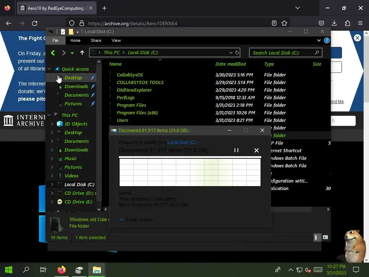369x277 pixels.
Task: Show hidden tray icons chevron
Action: pyautogui.click(x=291, y=270)
